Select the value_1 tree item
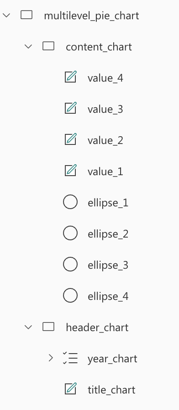The image size is (179, 410). [105, 172]
